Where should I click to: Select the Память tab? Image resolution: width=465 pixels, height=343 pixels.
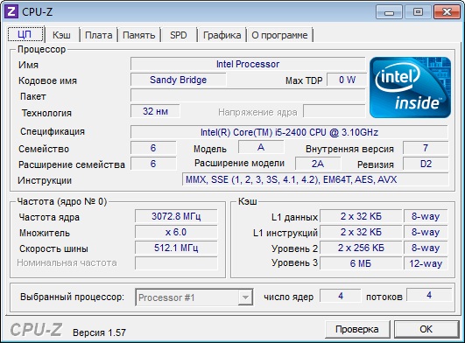coord(138,35)
